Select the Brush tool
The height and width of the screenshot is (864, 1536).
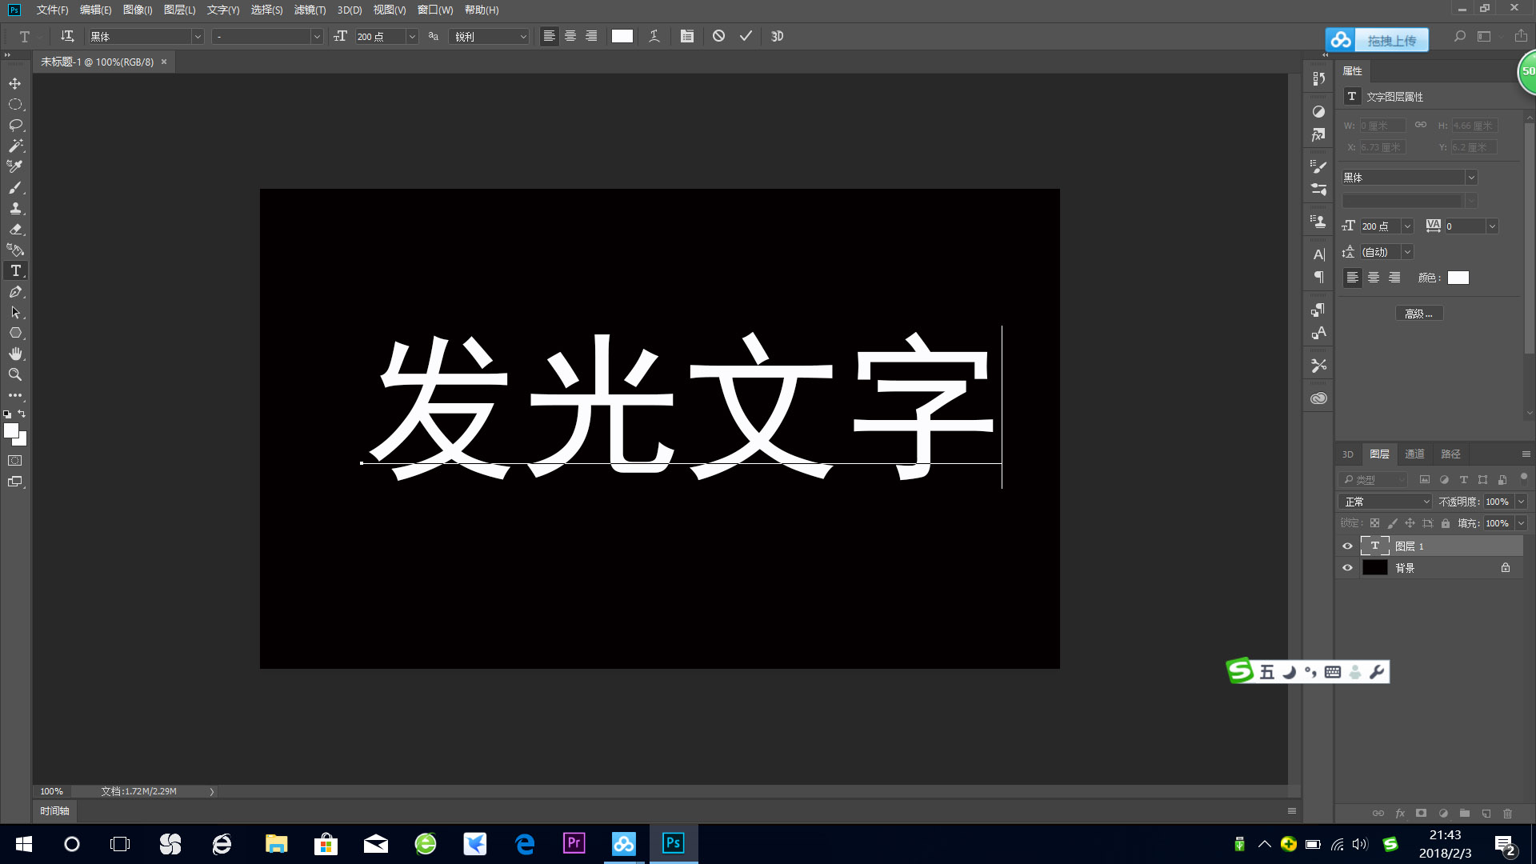[14, 188]
